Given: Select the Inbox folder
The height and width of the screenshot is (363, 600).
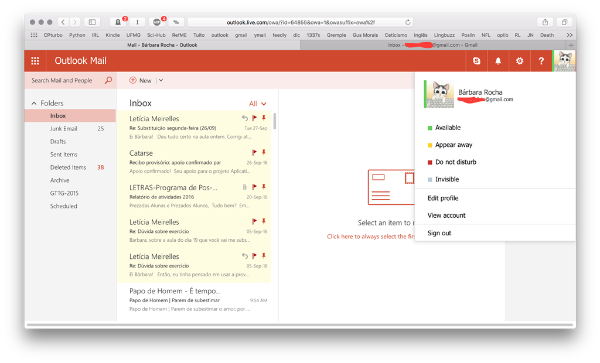Looking at the screenshot, I should point(70,115).
